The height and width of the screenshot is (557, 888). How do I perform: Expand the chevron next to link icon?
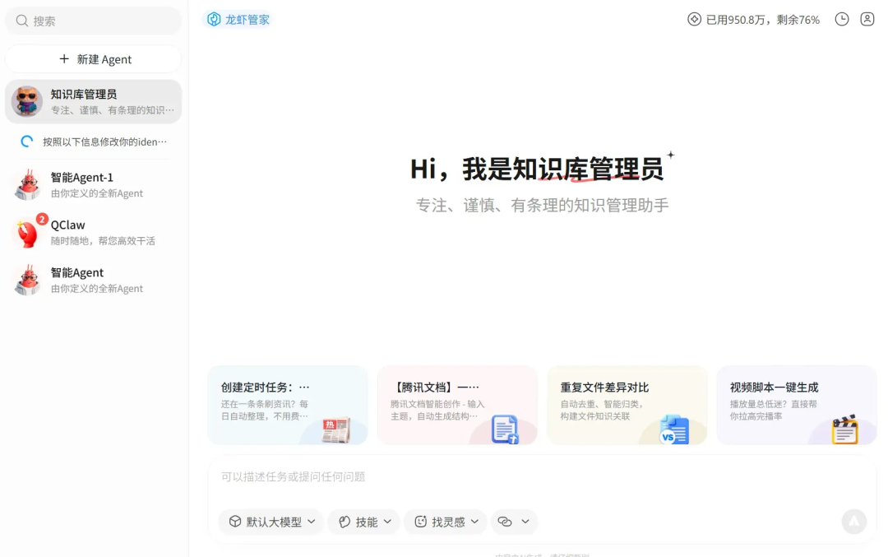point(525,522)
